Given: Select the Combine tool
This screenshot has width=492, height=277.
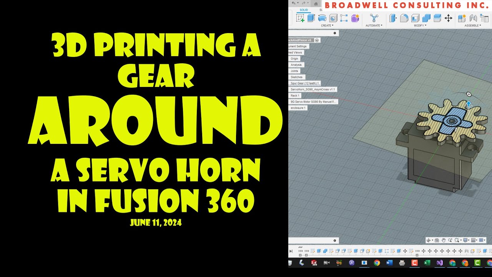Looking at the screenshot, I should tap(426, 18).
